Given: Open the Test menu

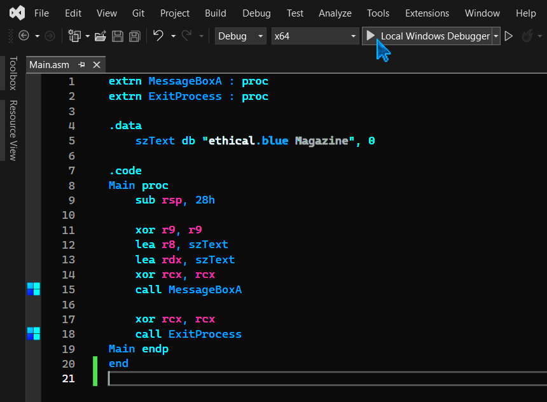Looking at the screenshot, I should pos(294,13).
